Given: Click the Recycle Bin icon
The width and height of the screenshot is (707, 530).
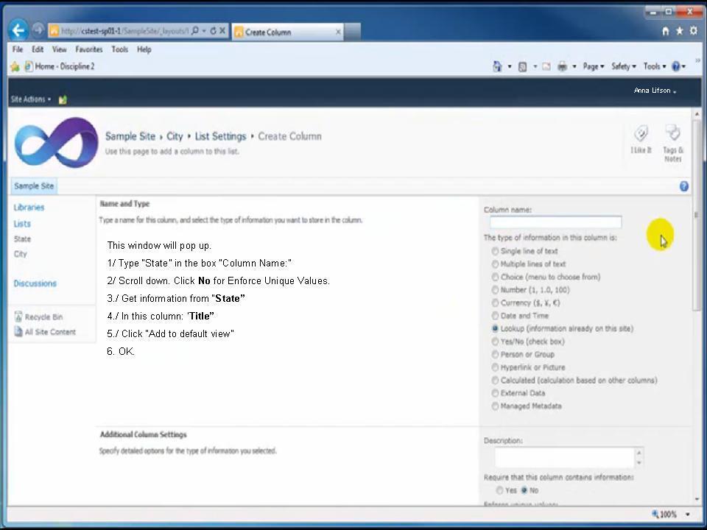Looking at the screenshot, I should [x=19, y=317].
